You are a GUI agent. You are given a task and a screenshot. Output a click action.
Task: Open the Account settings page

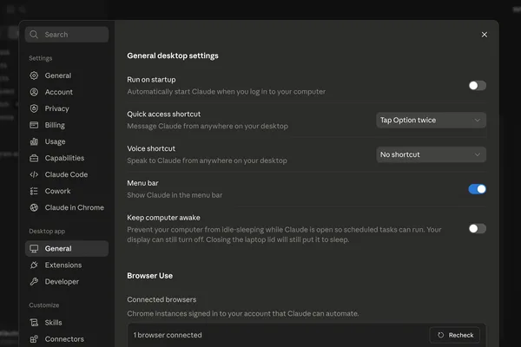(67, 92)
